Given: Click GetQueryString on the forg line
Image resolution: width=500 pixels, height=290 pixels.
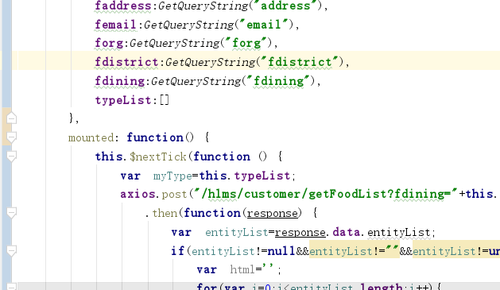Looking at the screenshot, I should [x=175, y=44].
